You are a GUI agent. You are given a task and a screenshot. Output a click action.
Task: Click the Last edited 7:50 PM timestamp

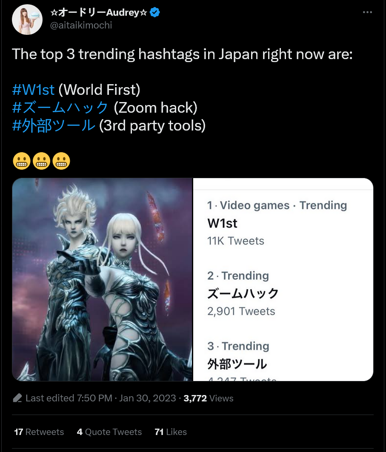coord(69,398)
